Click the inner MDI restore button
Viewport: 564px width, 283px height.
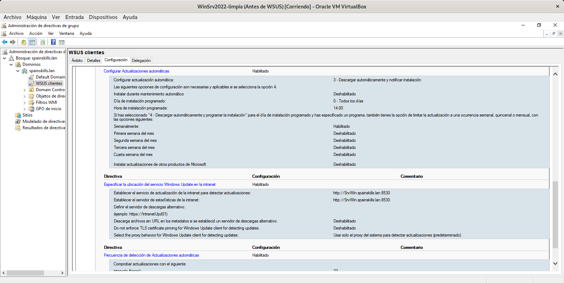pos(554,33)
